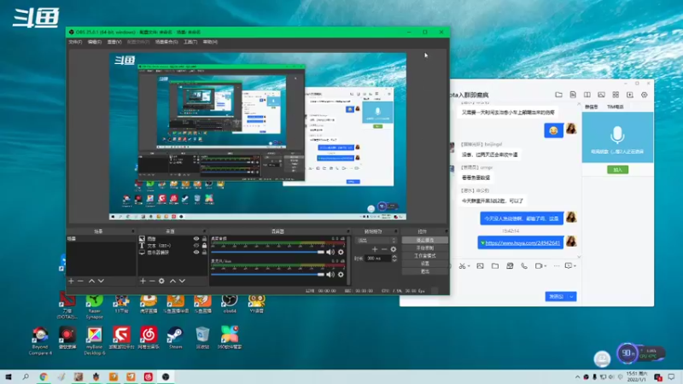The image size is (683, 384).
Task: Open obs64 desktop shortcut
Action: coord(230,304)
